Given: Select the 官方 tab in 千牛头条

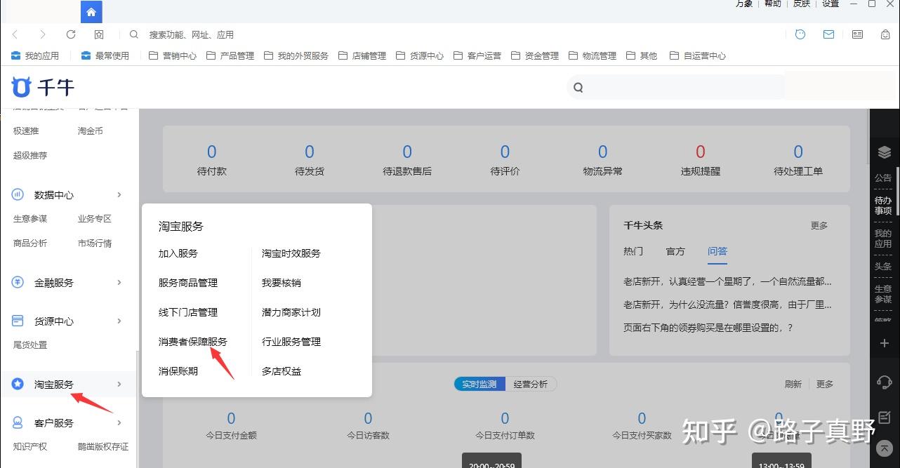Looking at the screenshot, I should [675, 251].
